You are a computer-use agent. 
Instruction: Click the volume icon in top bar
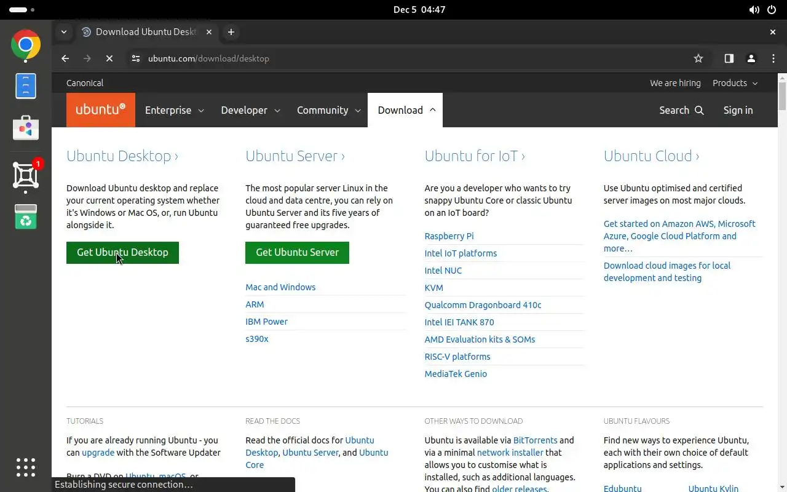[x=754, y=10]
